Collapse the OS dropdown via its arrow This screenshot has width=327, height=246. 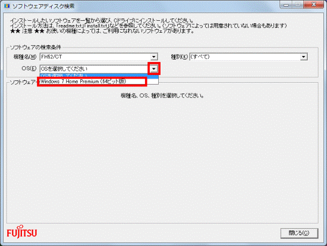coord(154,68)
